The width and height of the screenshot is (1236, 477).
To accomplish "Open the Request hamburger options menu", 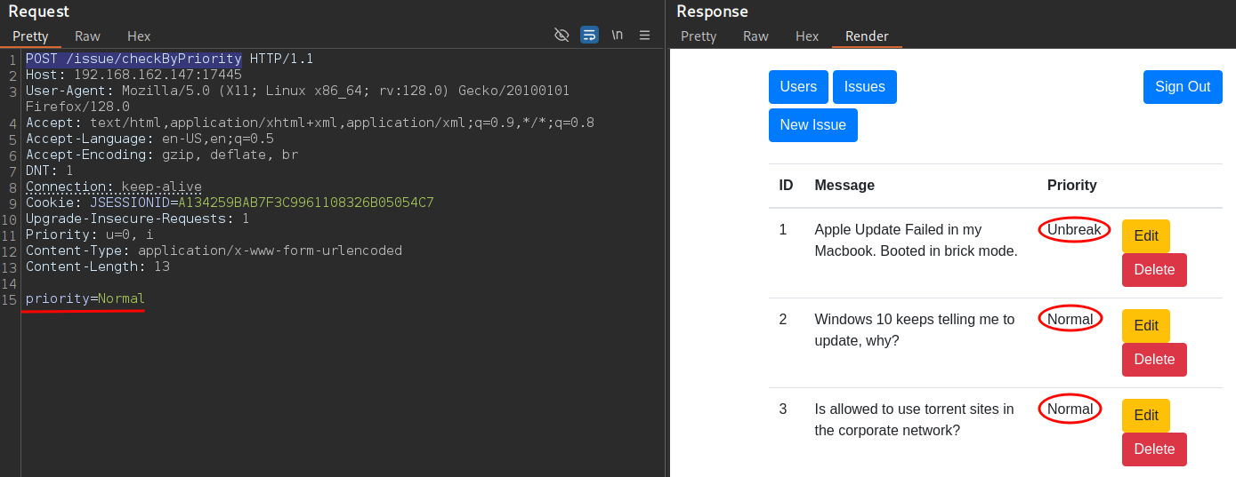I will [x=644, y=35].
